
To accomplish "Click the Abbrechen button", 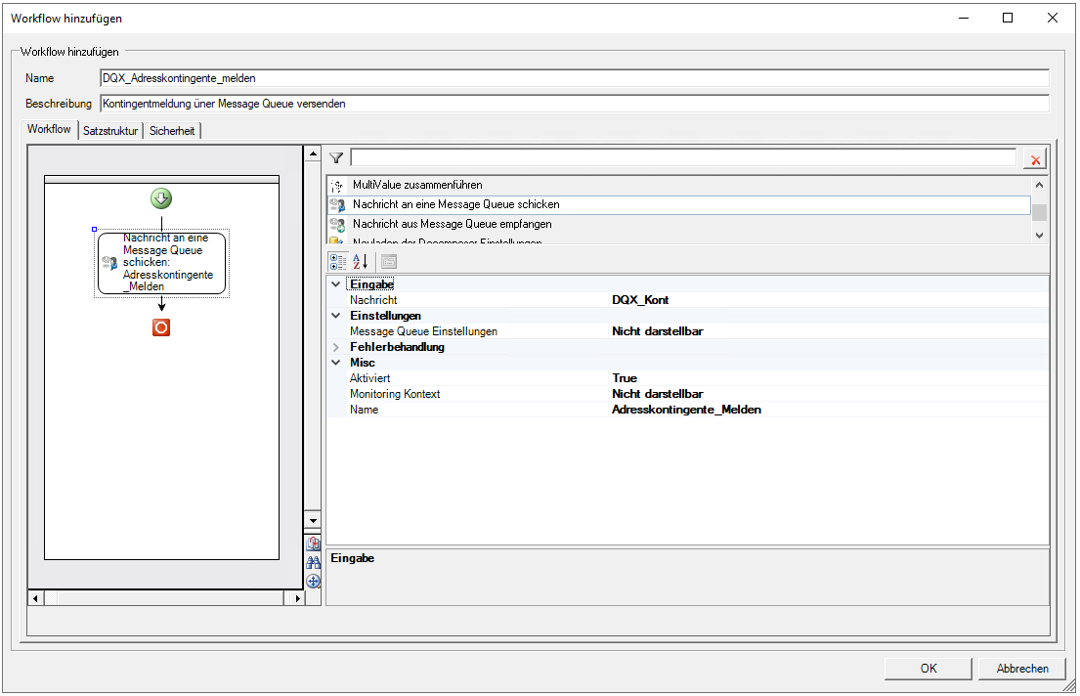I will pyautogui.click(x=1022, y=669).
